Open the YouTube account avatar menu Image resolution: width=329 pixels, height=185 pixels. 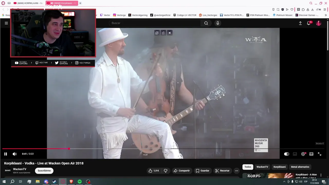click(319, 23)
